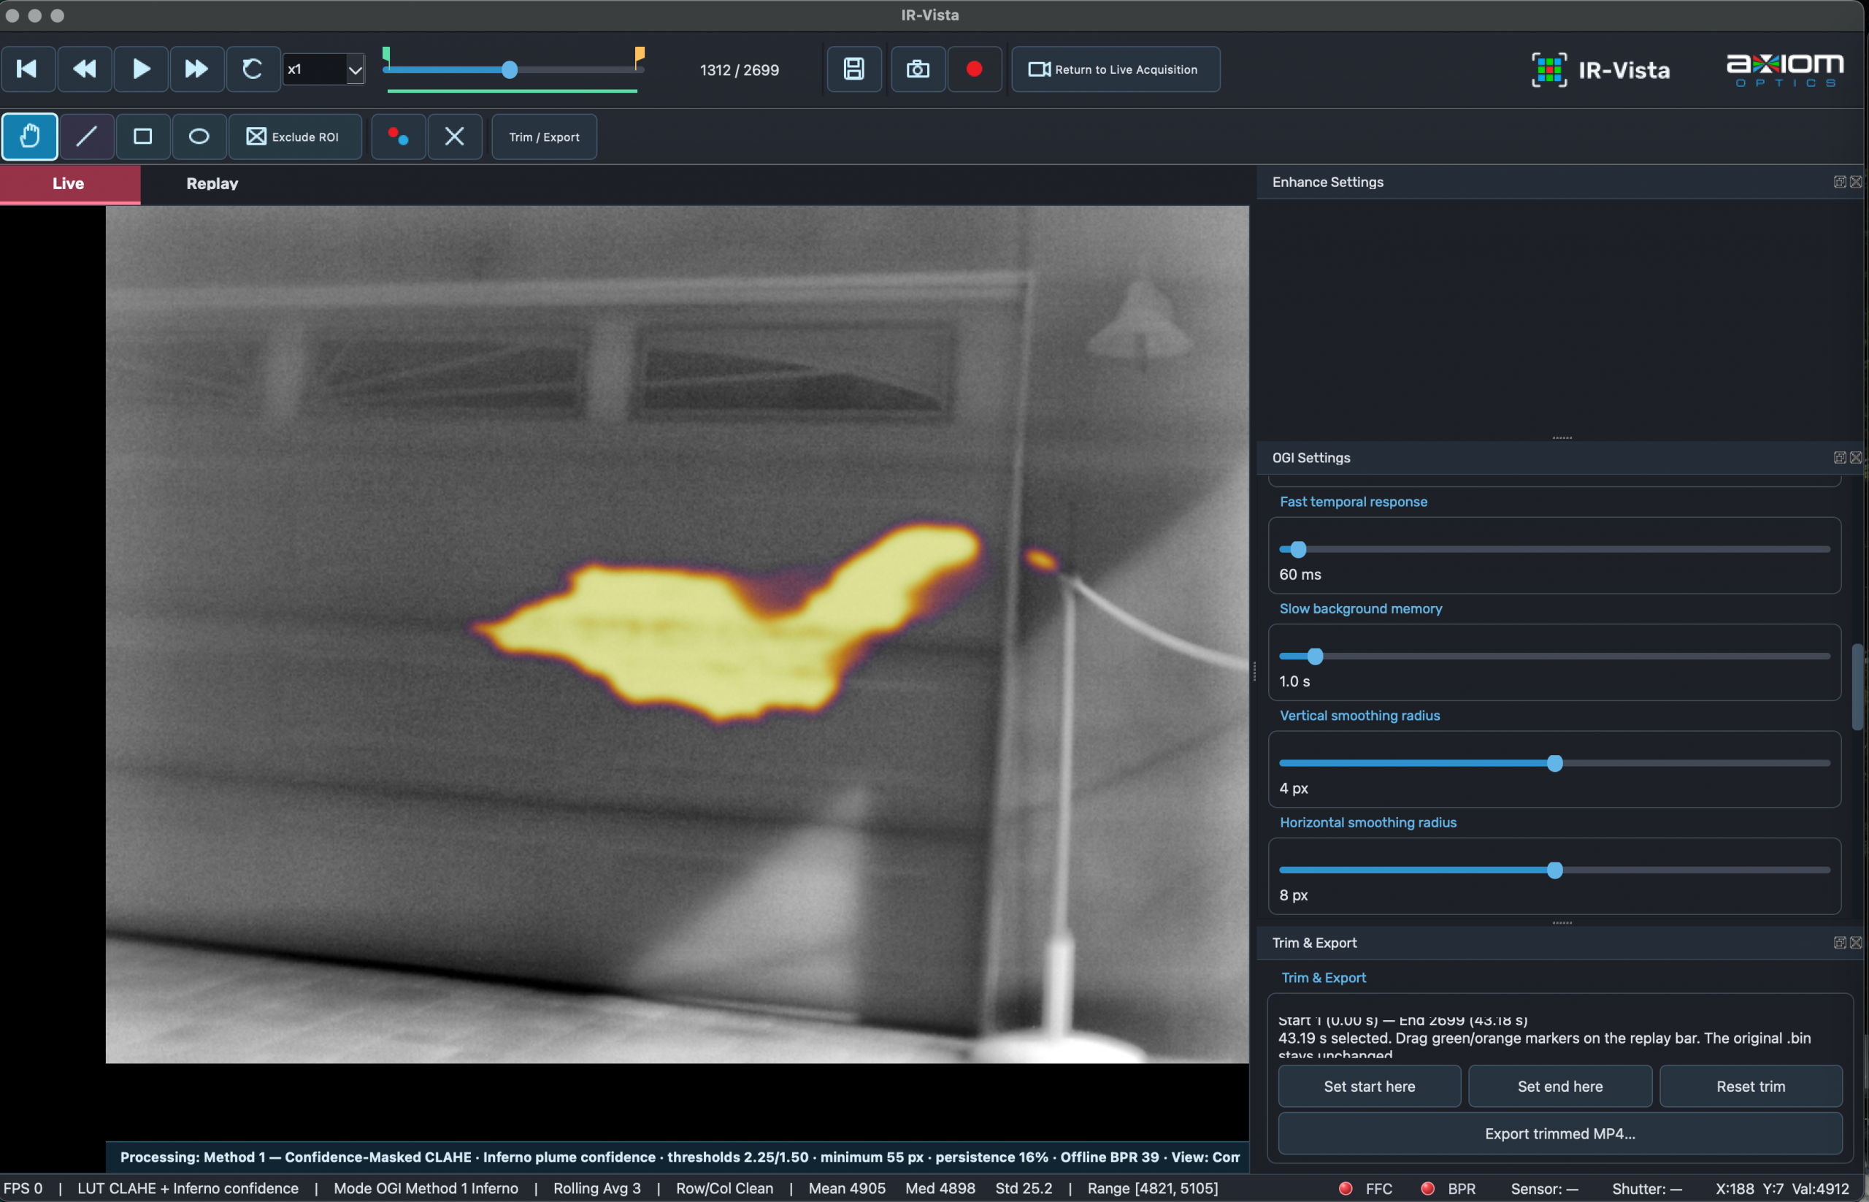
Task: Close the OGI Settings panel
Action: (1856, 457)
